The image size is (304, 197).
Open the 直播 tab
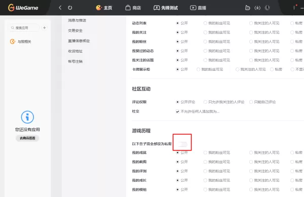pos(198,8)
